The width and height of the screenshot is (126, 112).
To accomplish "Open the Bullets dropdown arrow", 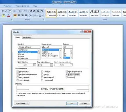I will tap(18, 11).
